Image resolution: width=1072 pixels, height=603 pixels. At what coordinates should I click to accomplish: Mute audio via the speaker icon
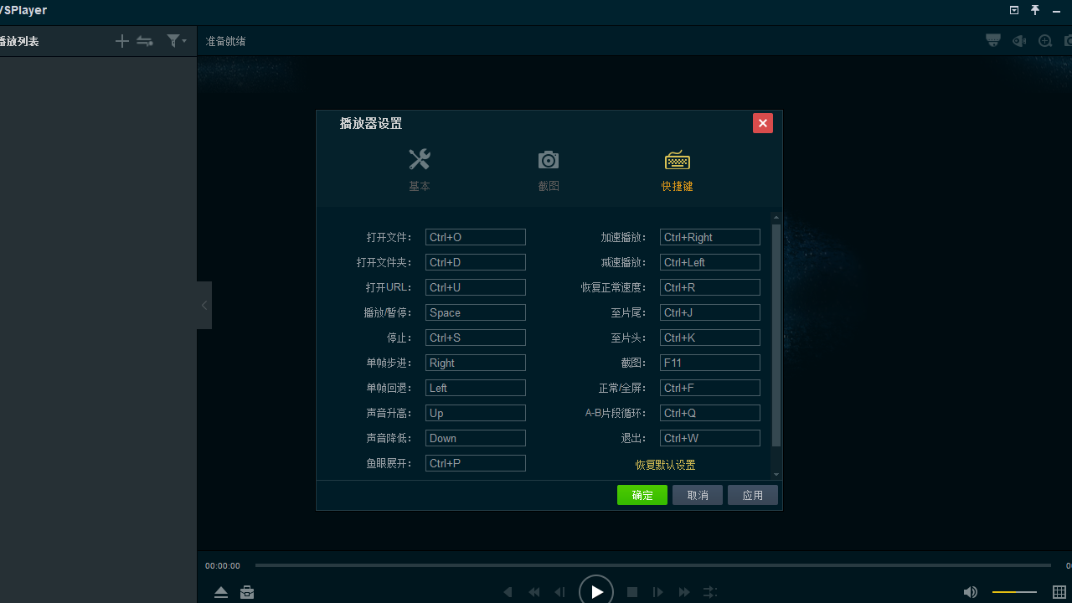pyautogui.click(x=971, y=592)
